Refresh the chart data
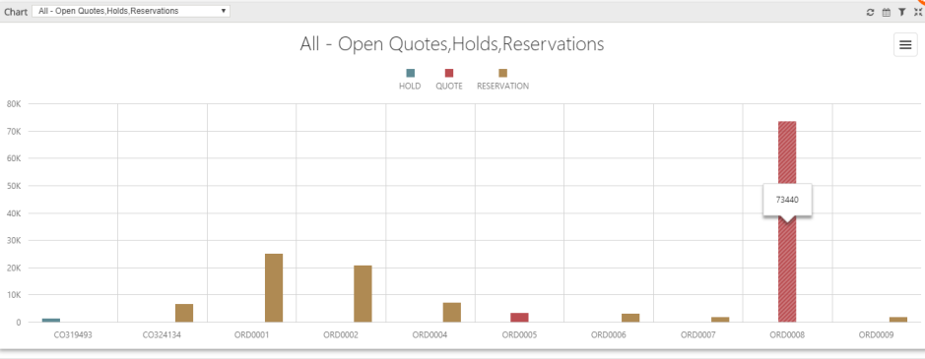 pos(870,12)
